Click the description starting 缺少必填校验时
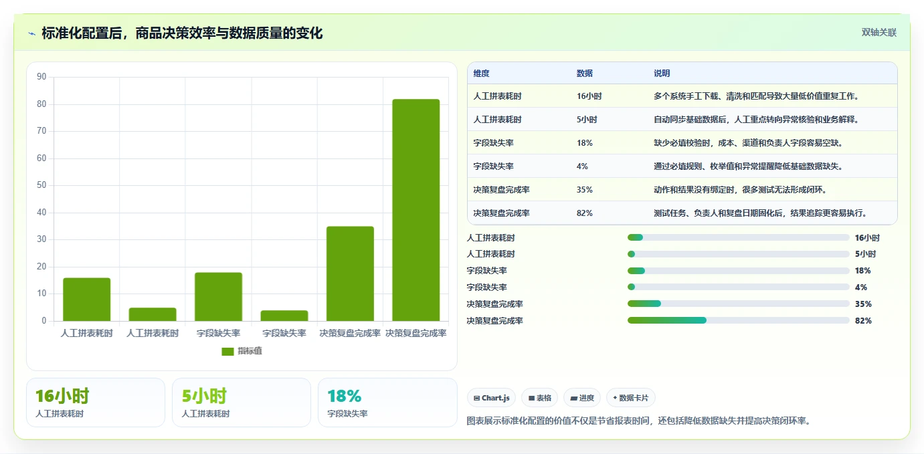The width and height of the screenshot is (924, 454). pyautogui.click(x=749, y=143)
